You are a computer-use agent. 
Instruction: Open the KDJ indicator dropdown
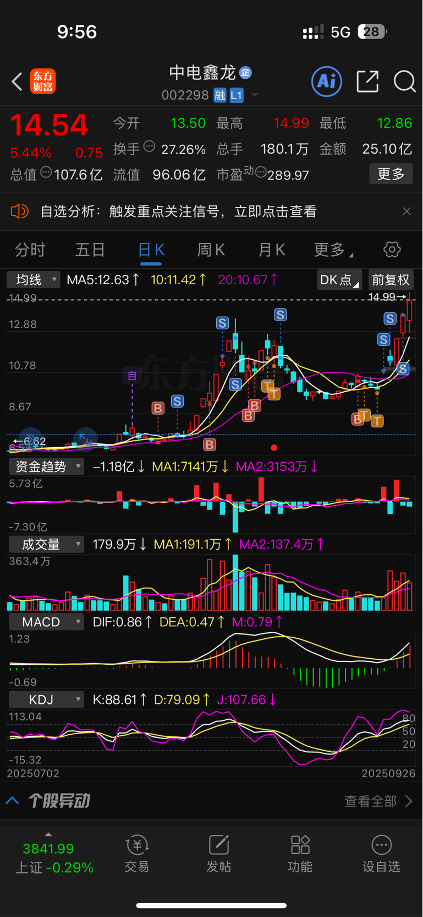click(x=46, y=699)
